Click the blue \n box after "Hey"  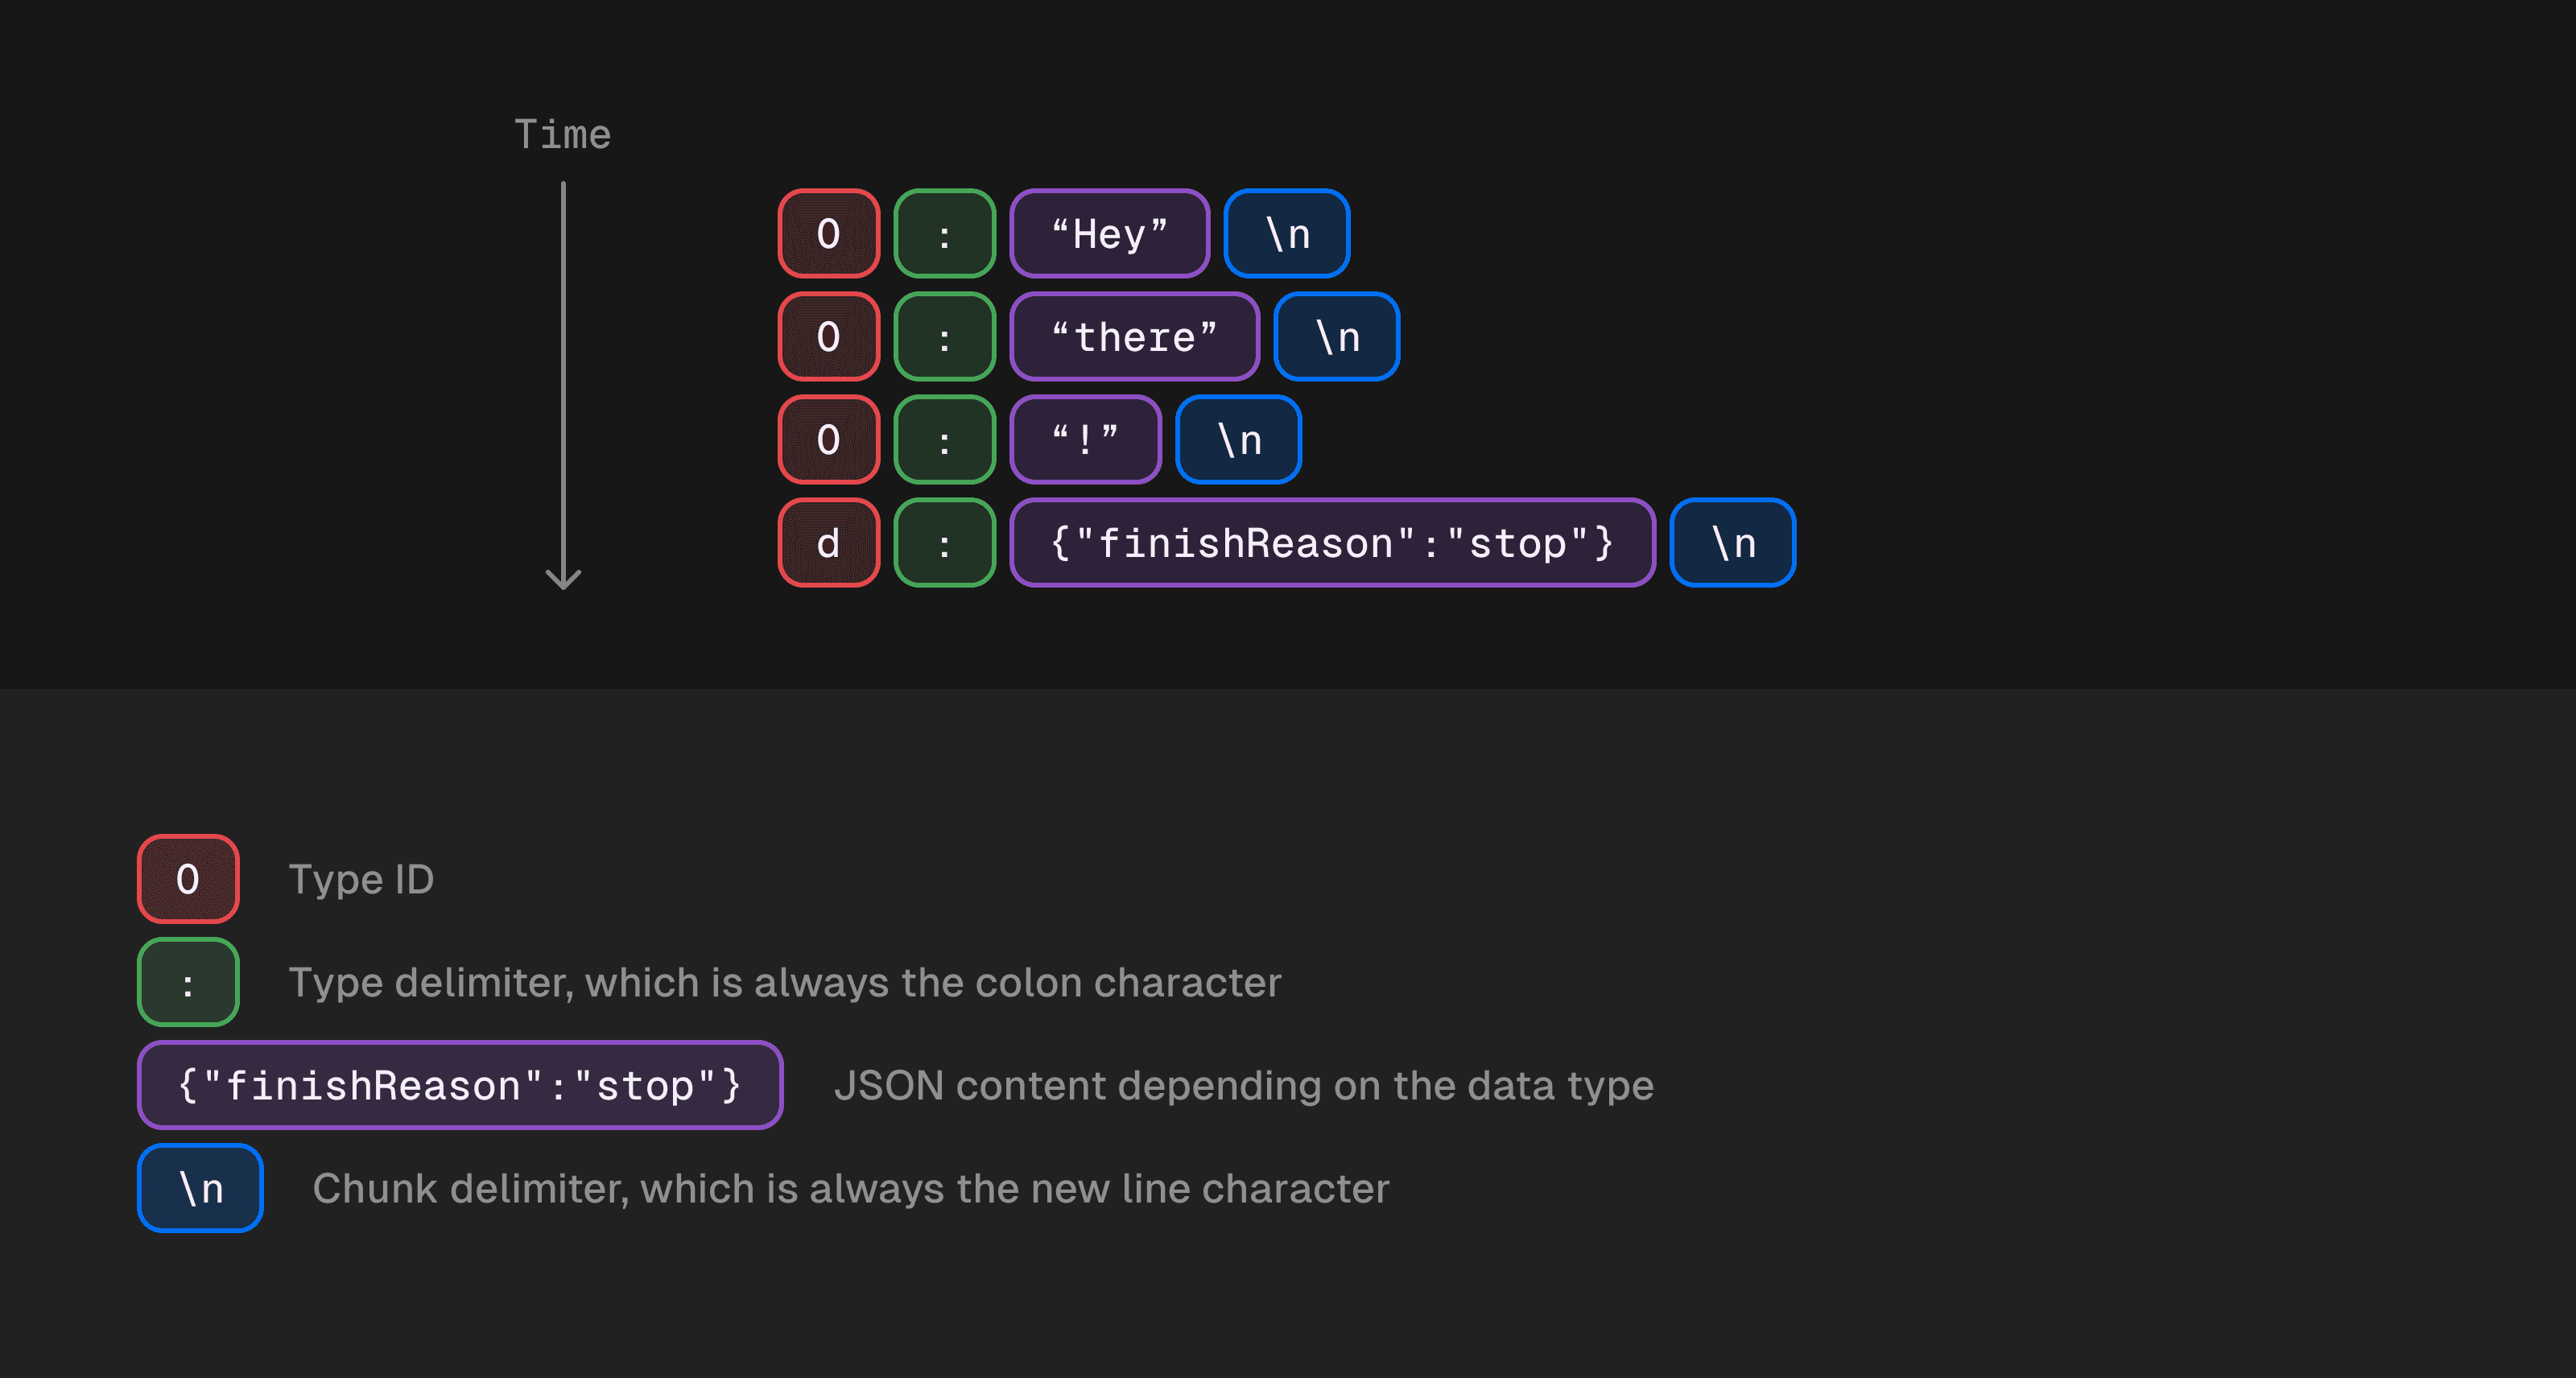click(x=1287, y=233)
